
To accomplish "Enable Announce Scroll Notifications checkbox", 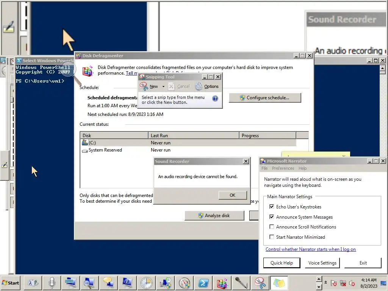I will (272, 227).
